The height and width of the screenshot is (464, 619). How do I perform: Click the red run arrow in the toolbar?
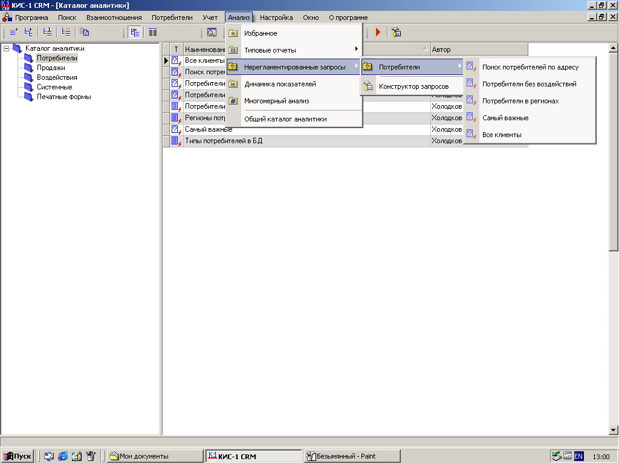[x=378, y=32]
